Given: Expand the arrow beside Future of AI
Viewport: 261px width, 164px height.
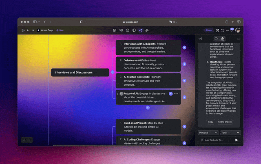Looking at the screenshot, I should (x=184, y=97).
